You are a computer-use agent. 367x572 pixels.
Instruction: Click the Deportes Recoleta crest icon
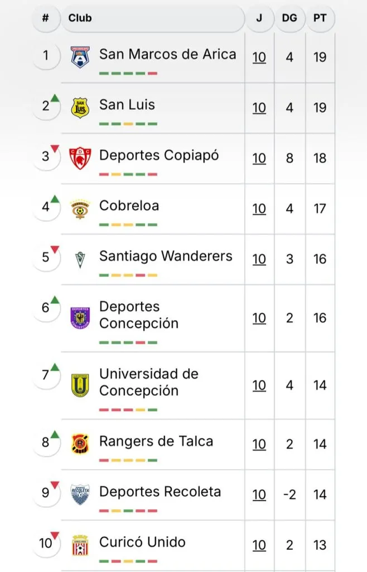click(80, 494)
